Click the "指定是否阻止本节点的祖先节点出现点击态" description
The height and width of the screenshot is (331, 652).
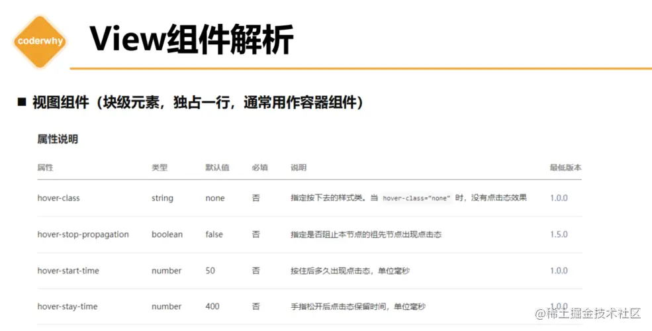tap(366, 234)
